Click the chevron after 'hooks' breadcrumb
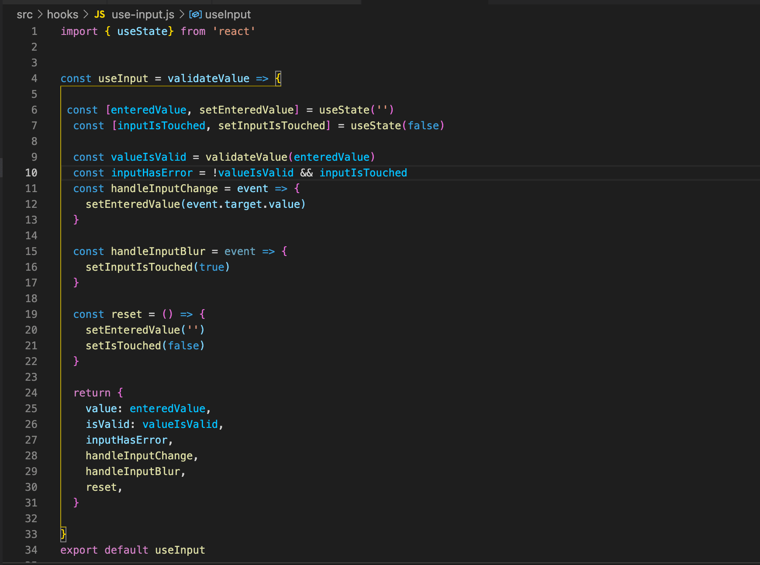The image size is (760, 565). (x=86, y=14)
